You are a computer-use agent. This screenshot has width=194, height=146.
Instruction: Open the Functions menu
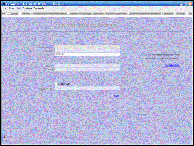pyautogui.click(x=27, y=8)
